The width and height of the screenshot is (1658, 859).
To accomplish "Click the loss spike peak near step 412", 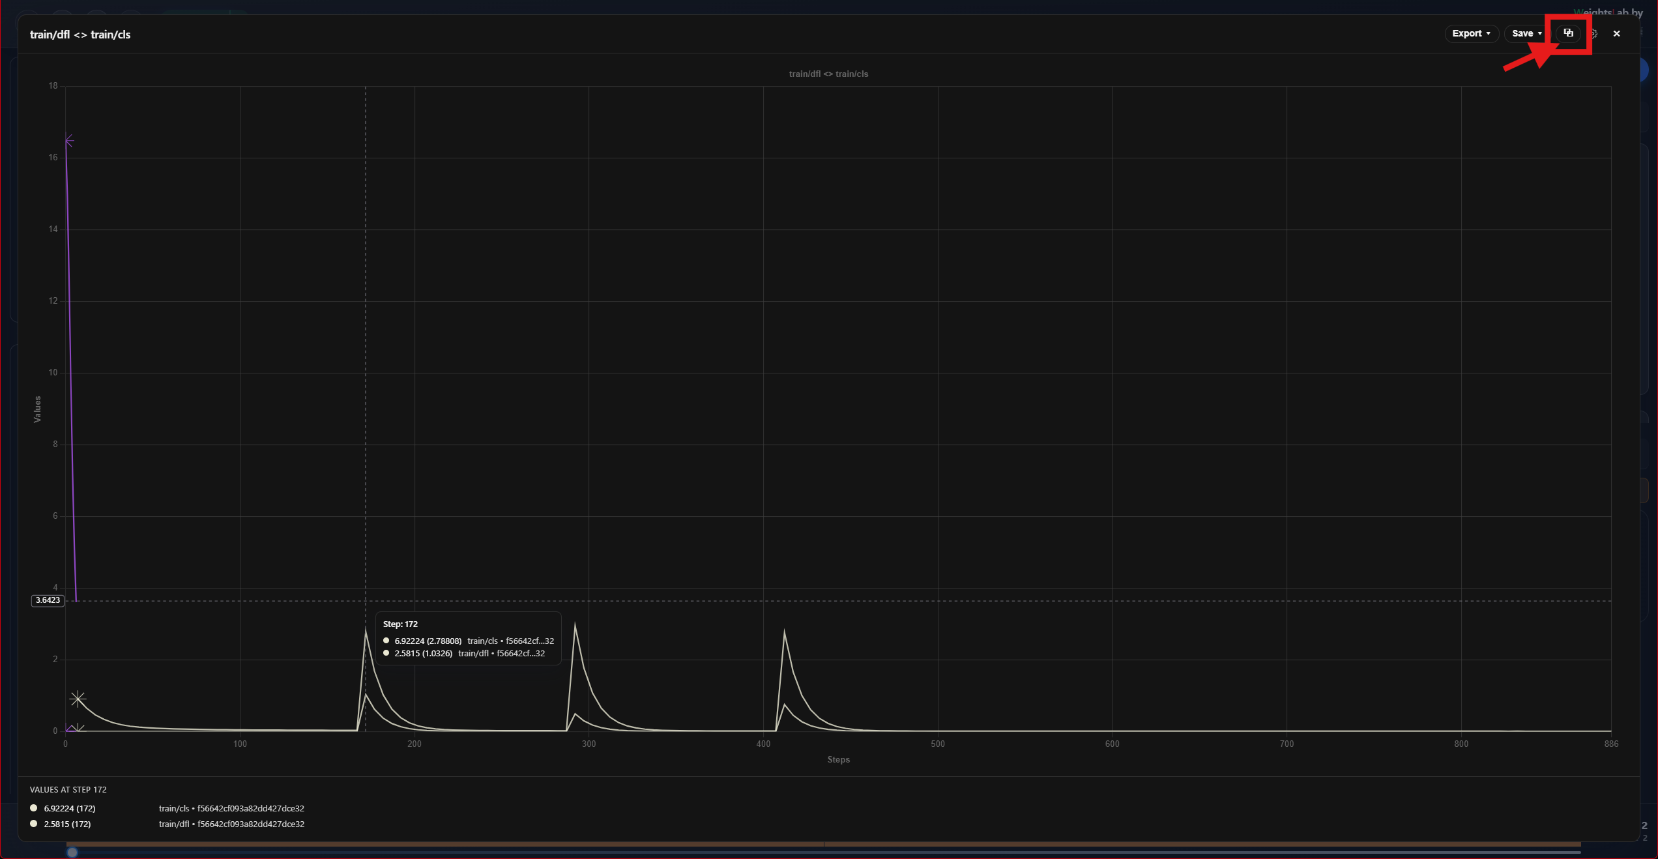I will pyautogui.click(x=784, y=630).
